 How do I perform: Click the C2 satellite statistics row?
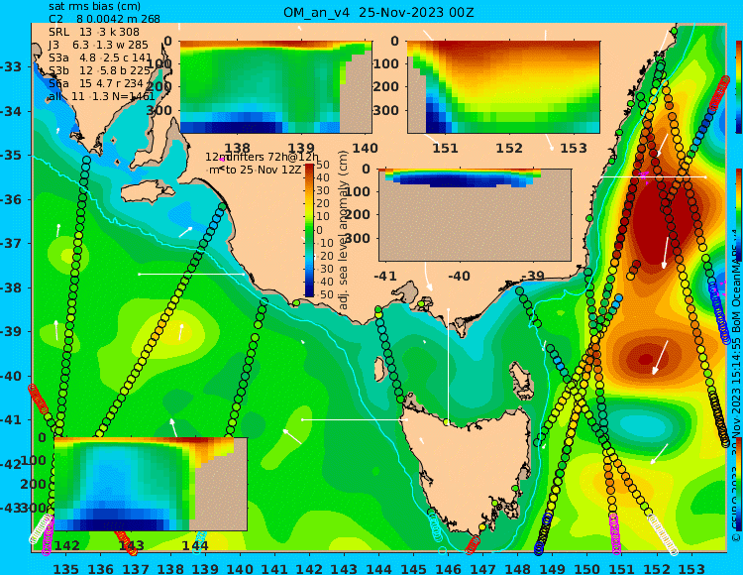click(104, 19)
